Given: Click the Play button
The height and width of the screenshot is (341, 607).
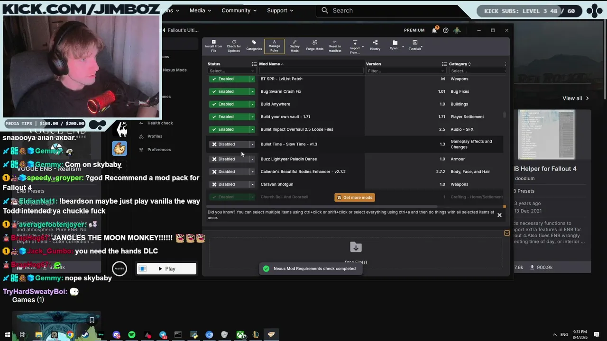Looking at the screenshot, I should [166, 269].
